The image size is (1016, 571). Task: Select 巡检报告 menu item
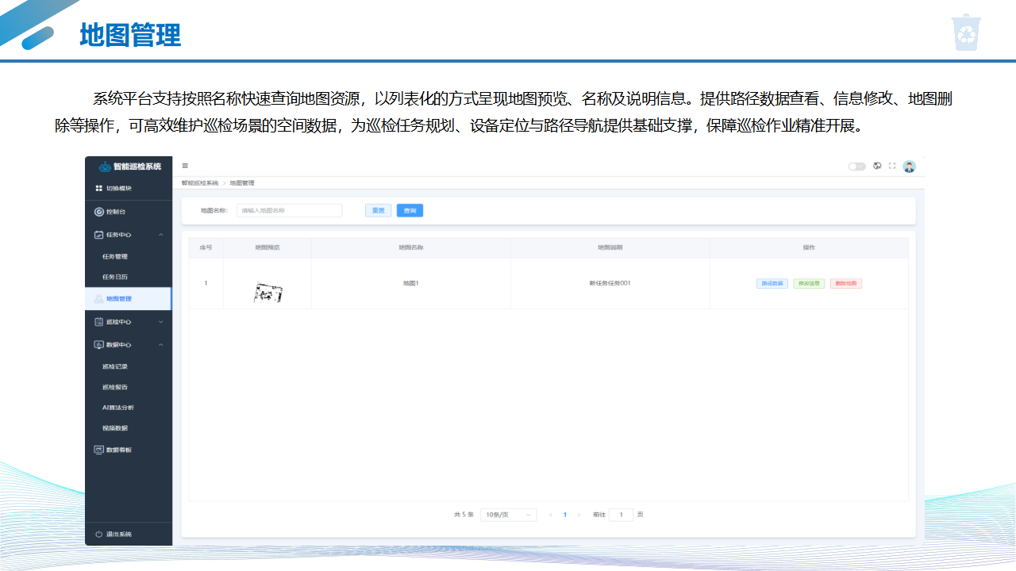(115, 387)
